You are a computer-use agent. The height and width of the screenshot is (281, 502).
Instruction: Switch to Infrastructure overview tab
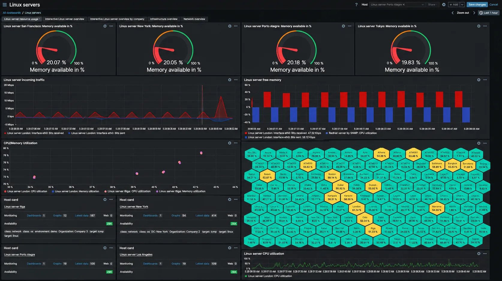click(164, 19)
